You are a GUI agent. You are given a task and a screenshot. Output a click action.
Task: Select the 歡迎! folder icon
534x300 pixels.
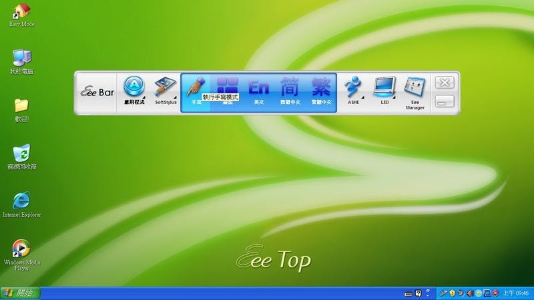pyautogui.click(x=21, y=110)
